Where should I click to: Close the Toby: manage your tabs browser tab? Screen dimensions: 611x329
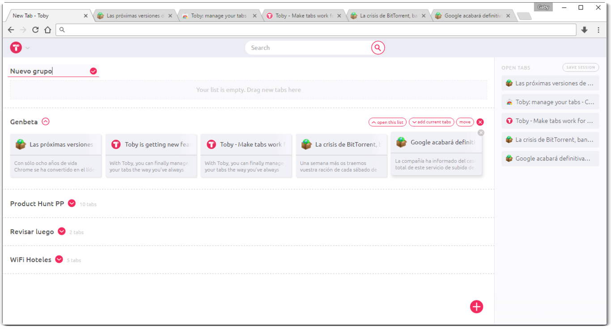point(255,16)
